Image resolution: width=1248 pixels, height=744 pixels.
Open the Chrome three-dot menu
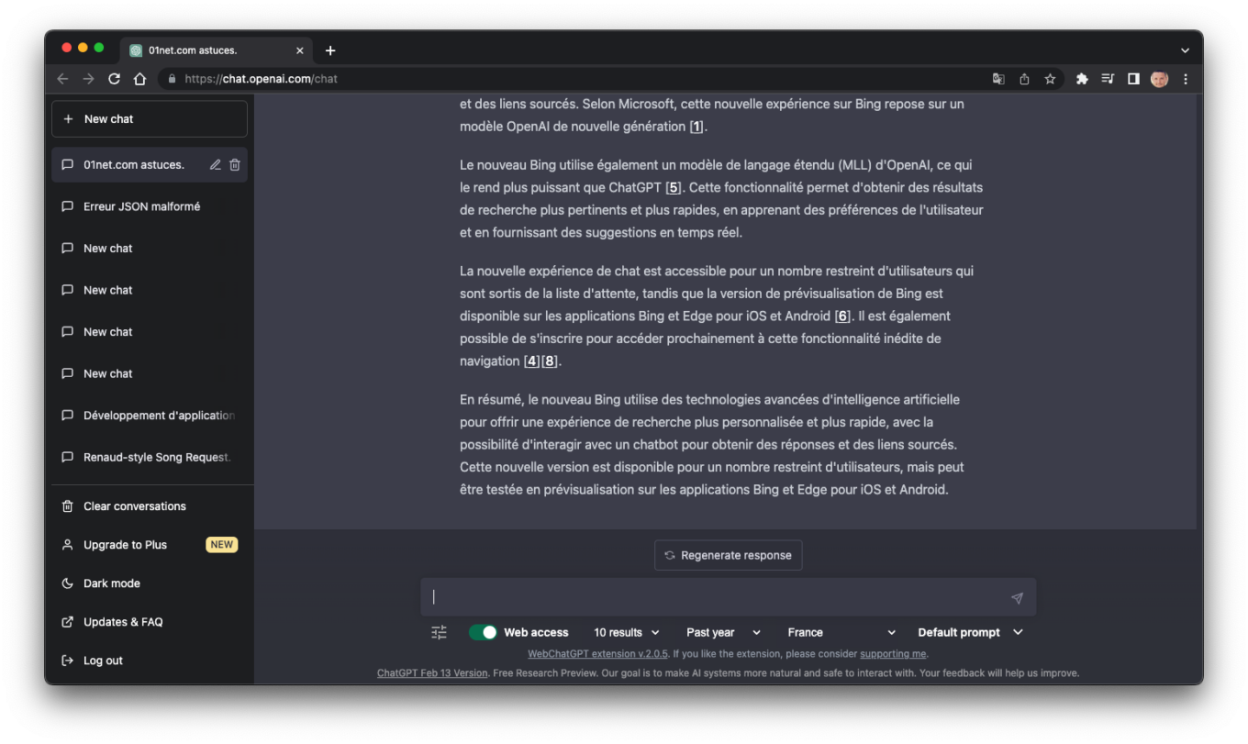1186,79
